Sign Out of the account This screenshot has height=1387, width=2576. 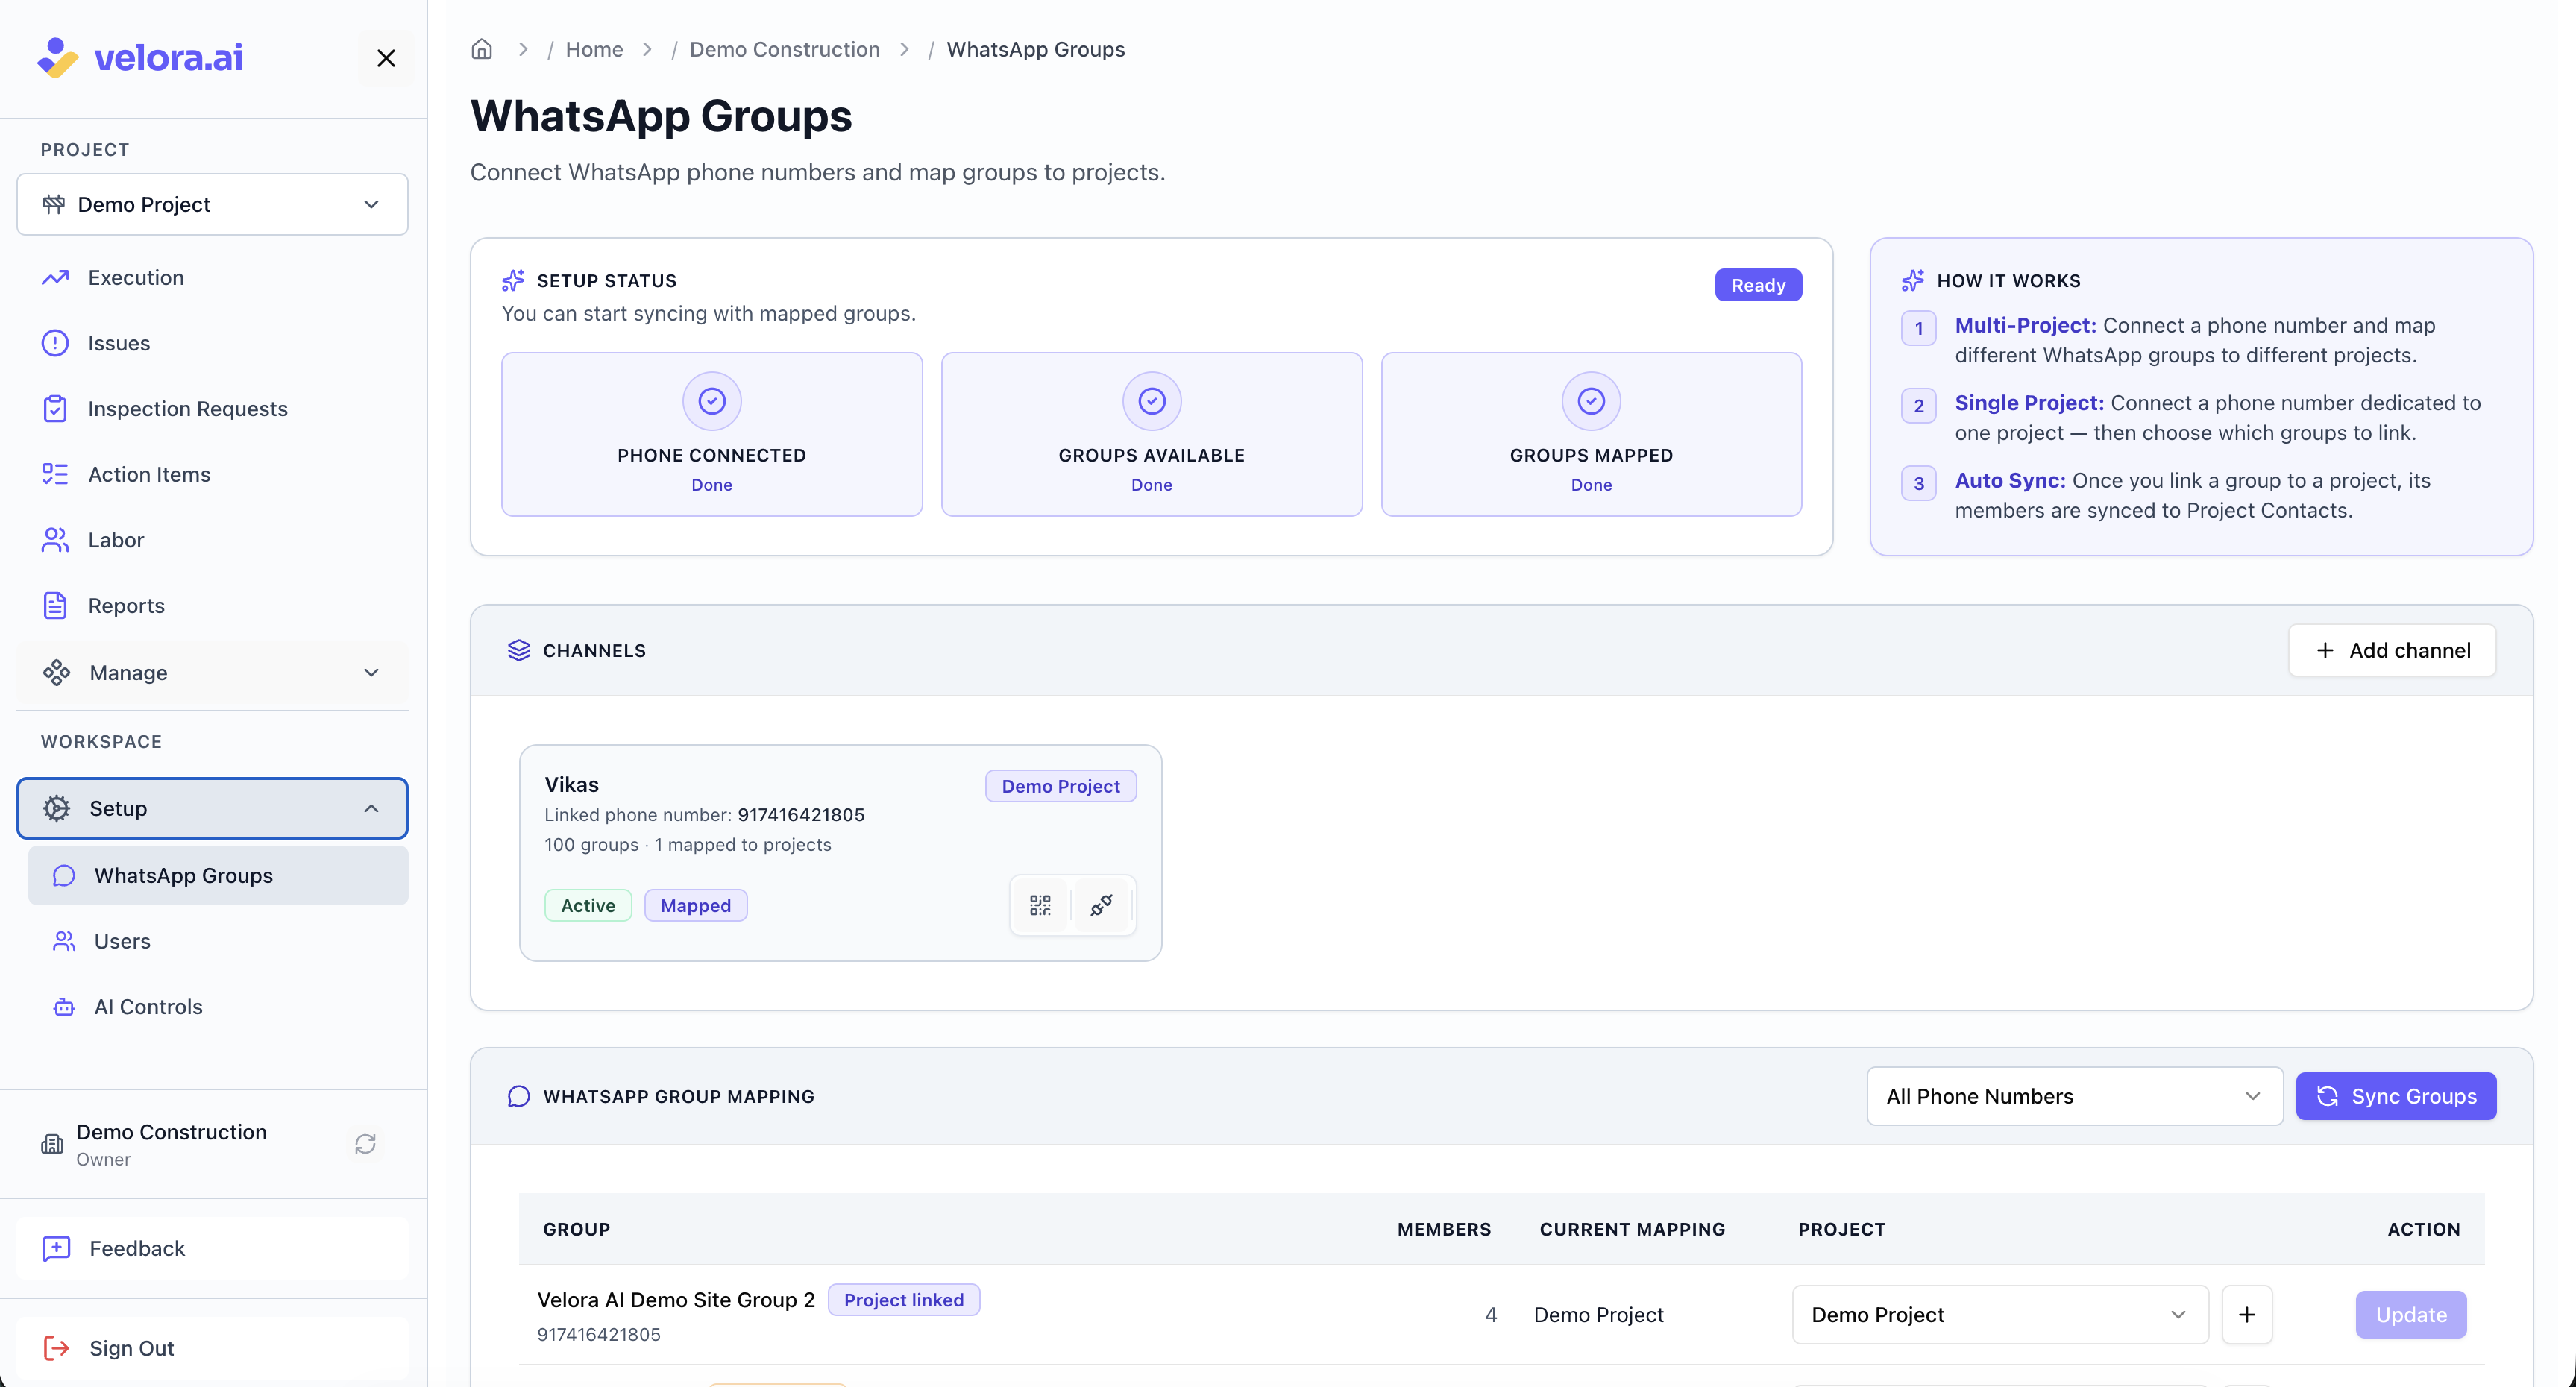point(212,1348)
